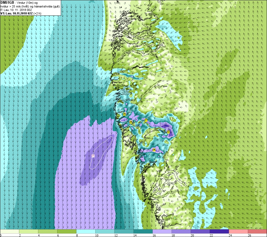The width and height of the screenshot is (267, 237).
Task: Choose the dark blue 22–24 m/s legend swatch
Action: click(219, 231)
